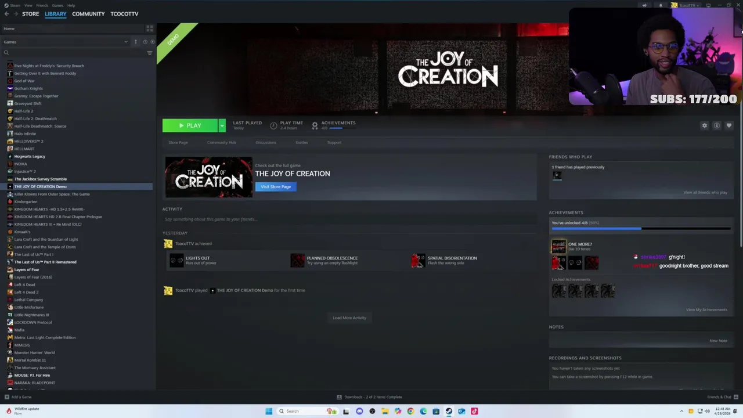Show hidden system tray icons chevron
This screenshot has width=743, height=418.
[x=682, y=411]
